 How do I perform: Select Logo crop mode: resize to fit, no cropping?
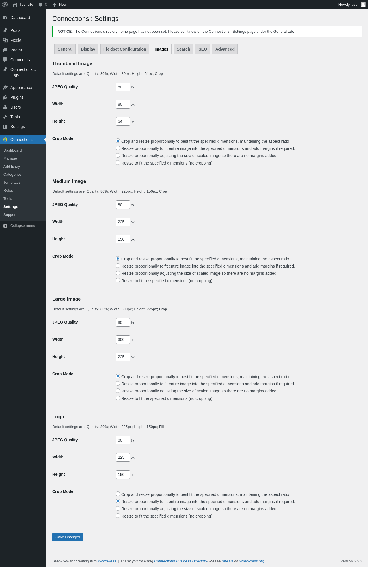tap(118, 516)
